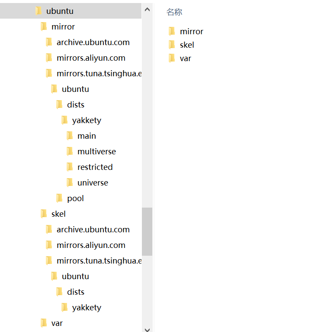Open the main folder in tree
The height and width of the screenshot is (332, 324).
pyautogui.click(x=87, y=136)
